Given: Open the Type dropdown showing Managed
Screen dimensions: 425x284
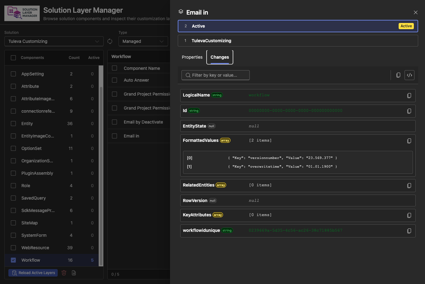Looking at the screenshot, I should 143,41.
